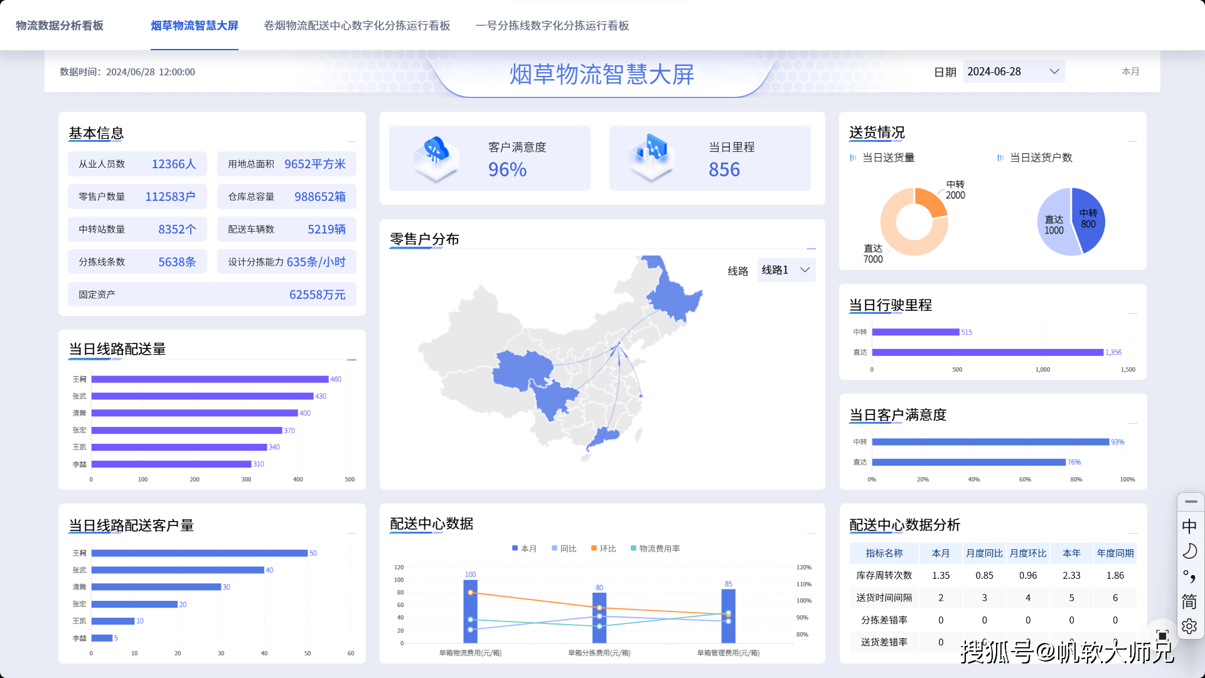Viewport: 1205px width, 678px height.
Task: Toggle IME Chinese/English mode (中)
Action: tap(1189, 526)
